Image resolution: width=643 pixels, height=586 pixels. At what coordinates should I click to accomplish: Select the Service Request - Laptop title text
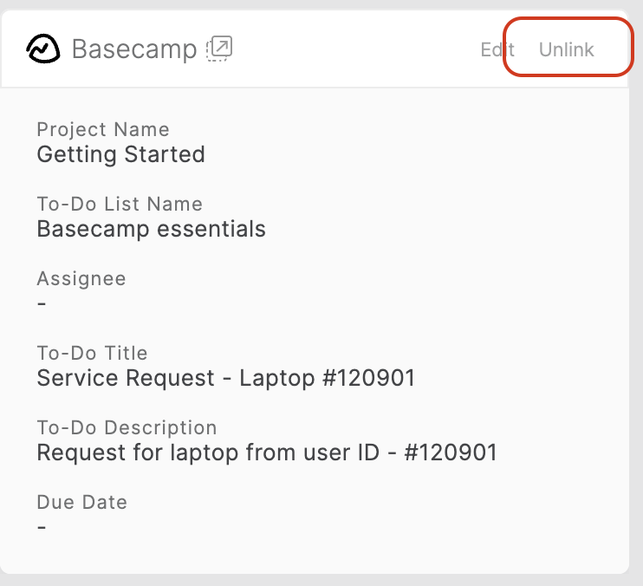click(x=225, y=378)
